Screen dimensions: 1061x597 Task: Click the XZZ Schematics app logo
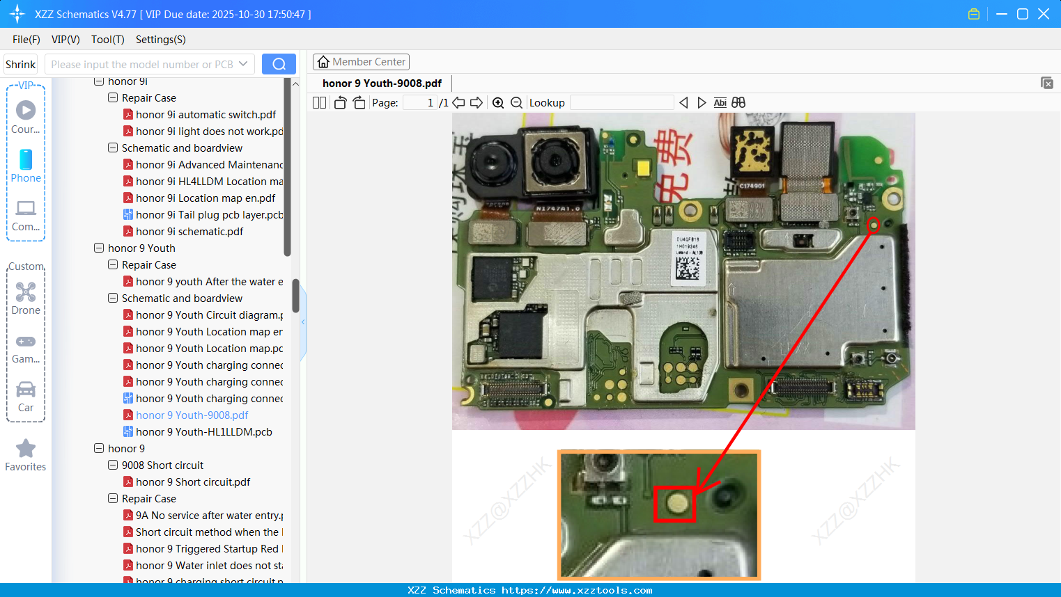tap(17, 14)
